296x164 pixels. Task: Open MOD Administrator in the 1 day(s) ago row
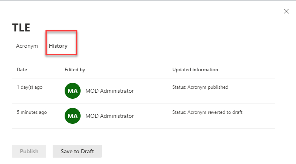pos(109,91)
